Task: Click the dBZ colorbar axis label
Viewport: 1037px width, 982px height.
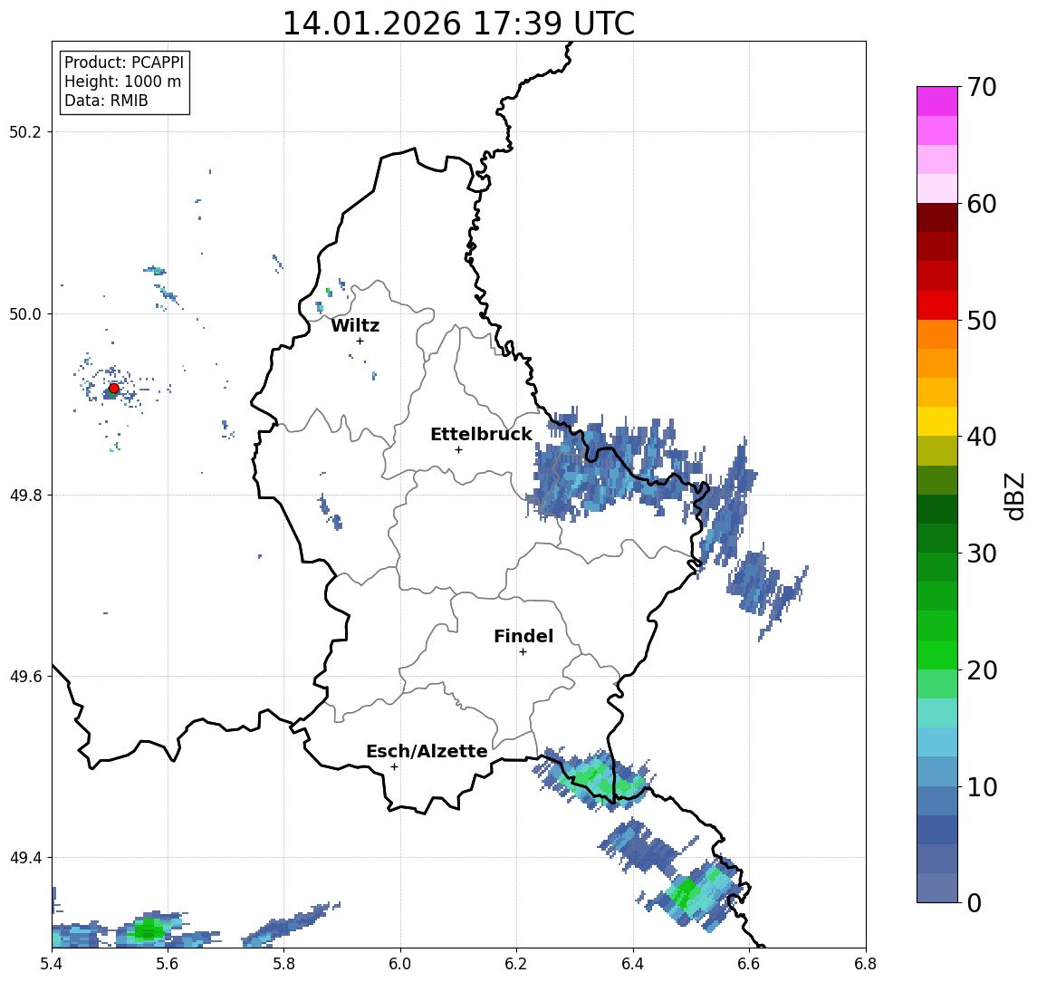Action: pos(1013,496)
